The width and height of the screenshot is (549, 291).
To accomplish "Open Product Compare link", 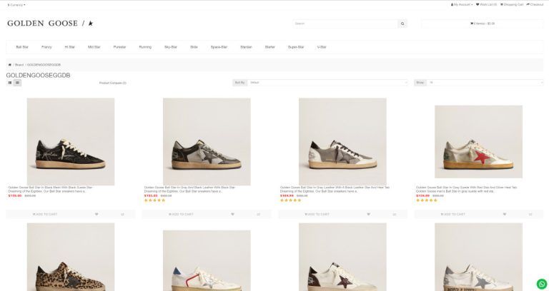I will tap(113, 83).
